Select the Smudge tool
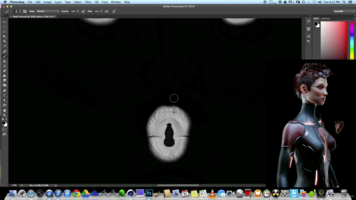 4,81
